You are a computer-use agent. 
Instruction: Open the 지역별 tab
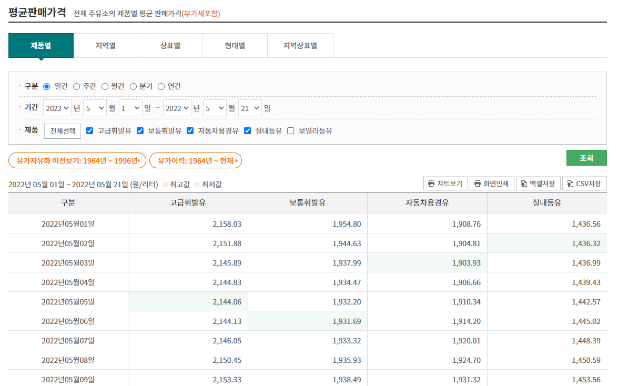pyautogui.click(x=106, y=46)
